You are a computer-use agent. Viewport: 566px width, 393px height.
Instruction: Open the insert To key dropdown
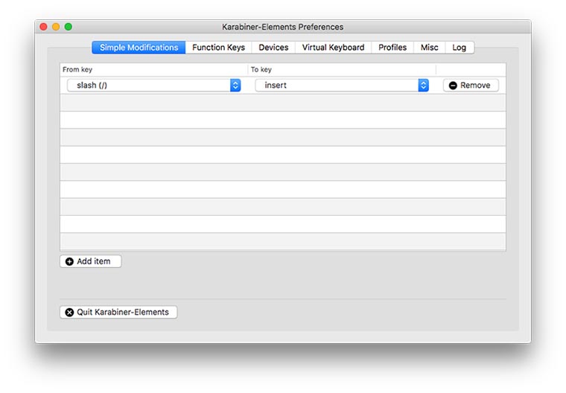(x=342, y=86)
